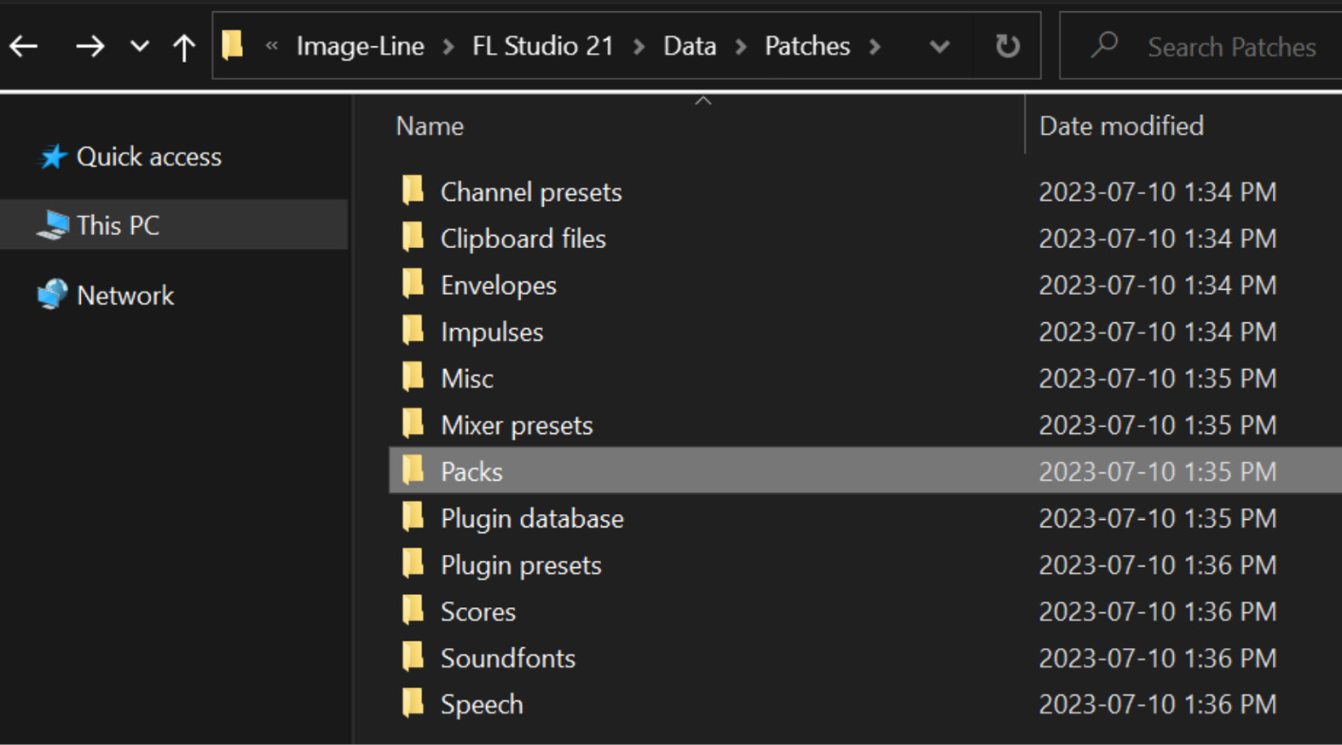Go back with the left arrow button
This screenshot has width=1342, height=745.
[x=24, y=46]
